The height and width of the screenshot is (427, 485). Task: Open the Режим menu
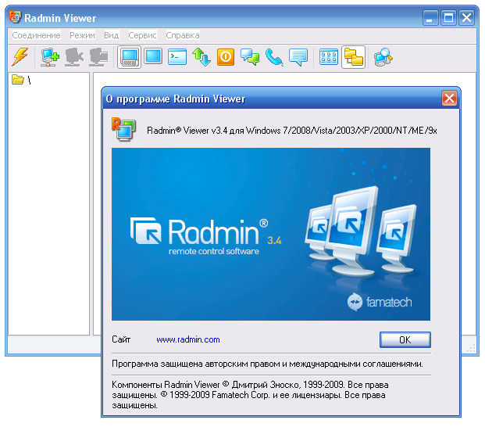click(82, 35)
